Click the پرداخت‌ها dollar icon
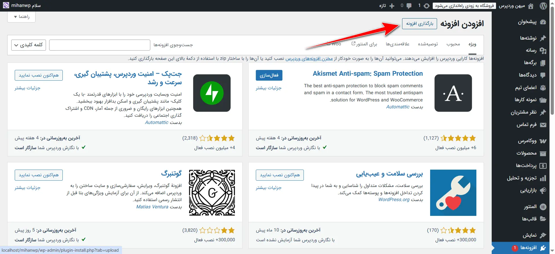Viewport: 555px width, 254px height. (x=543, y=166)
